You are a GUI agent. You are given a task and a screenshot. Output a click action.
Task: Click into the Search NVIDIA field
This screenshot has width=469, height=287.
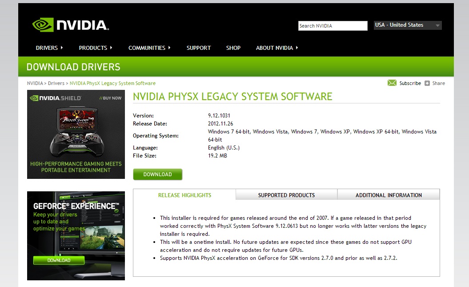(333, 26)
